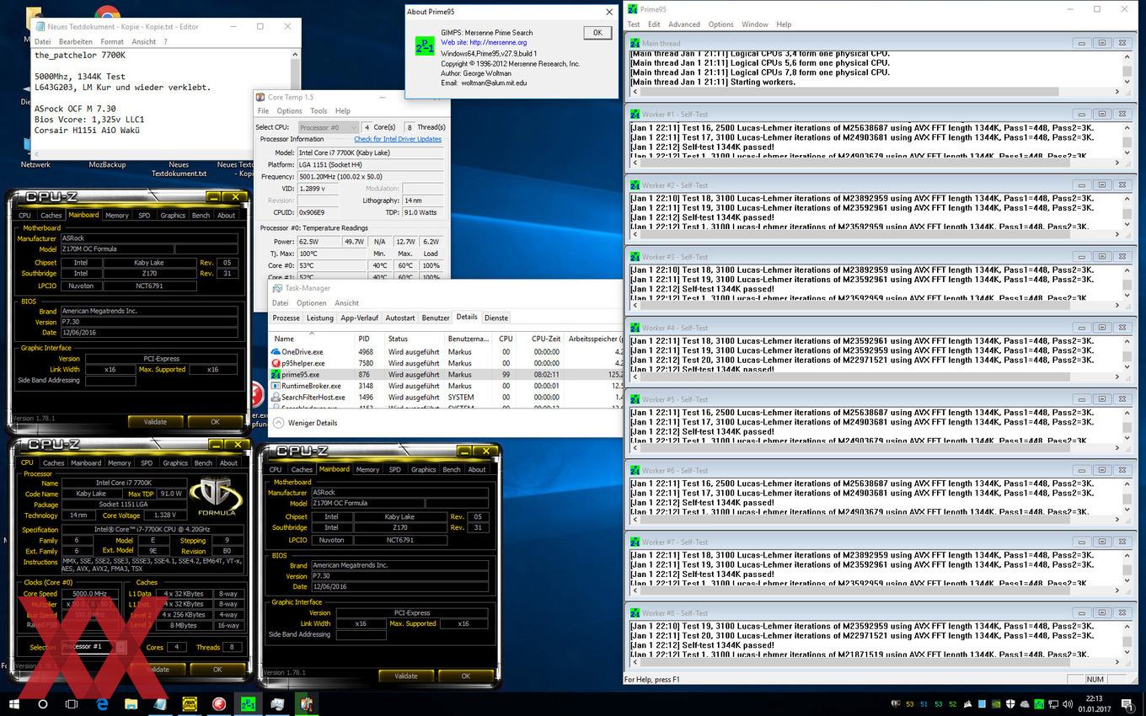Sort Task Manager by the CPU column
This screenshot has height=716, width=1146.
[x=506, y=339]
